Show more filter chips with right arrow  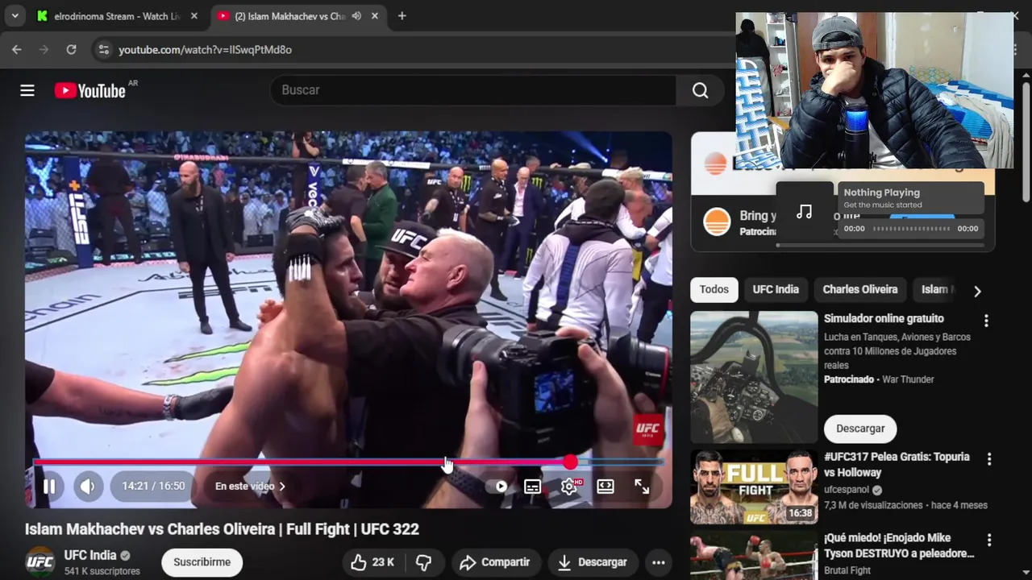coord(977,291)
